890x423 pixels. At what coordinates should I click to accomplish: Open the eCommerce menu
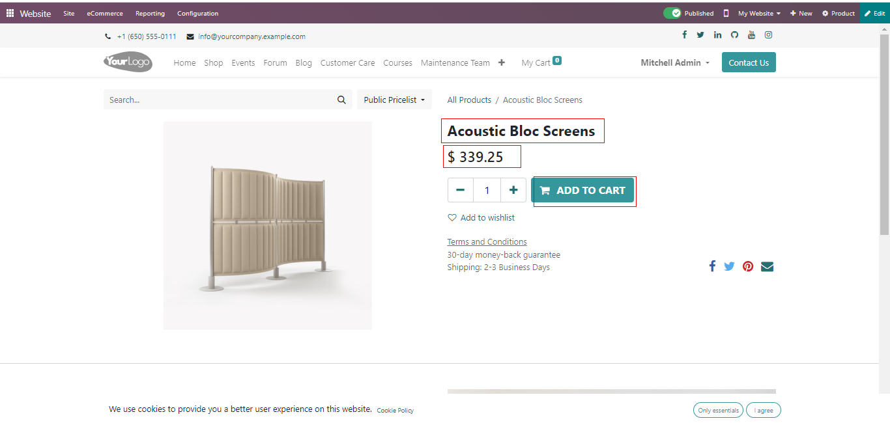(105, 13)
